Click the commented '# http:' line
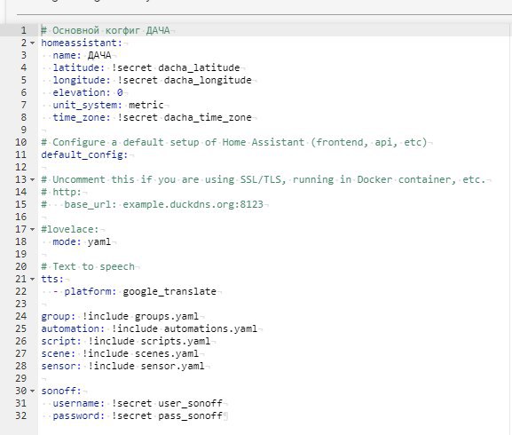The height and width of the screenshot is (435, 512). pos(61,192)
